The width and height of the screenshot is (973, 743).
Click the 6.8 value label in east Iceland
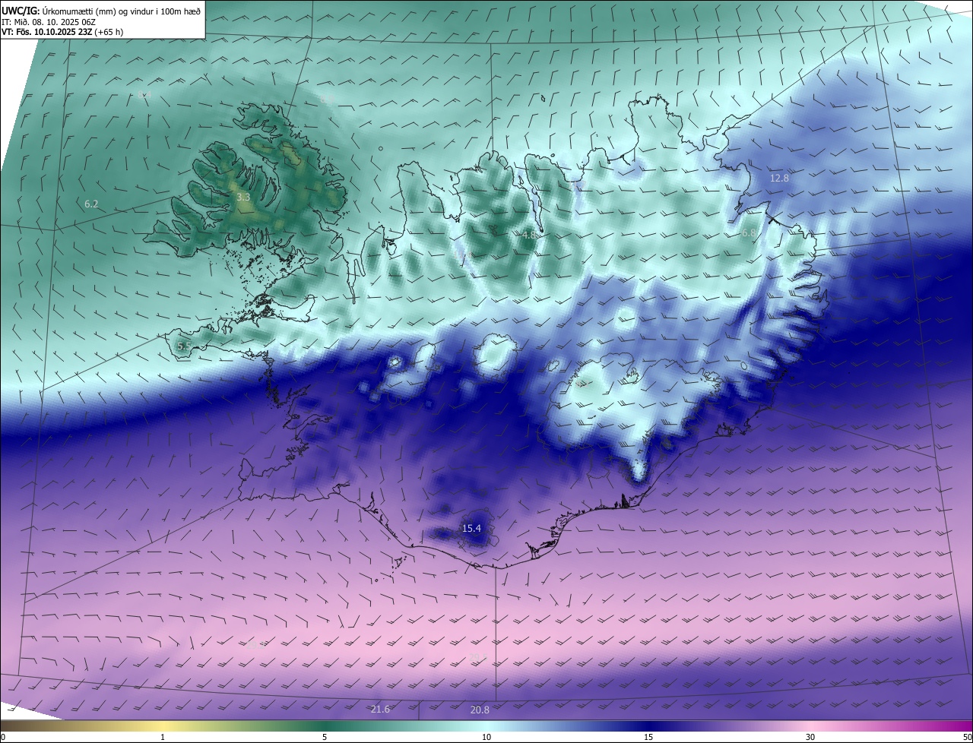tap(749, 233)
